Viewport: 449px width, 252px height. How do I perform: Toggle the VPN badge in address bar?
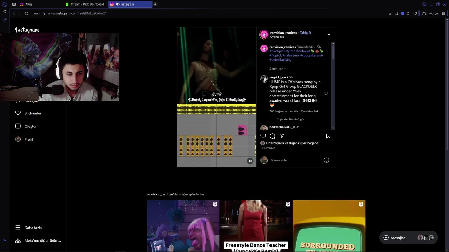point(36,13)
